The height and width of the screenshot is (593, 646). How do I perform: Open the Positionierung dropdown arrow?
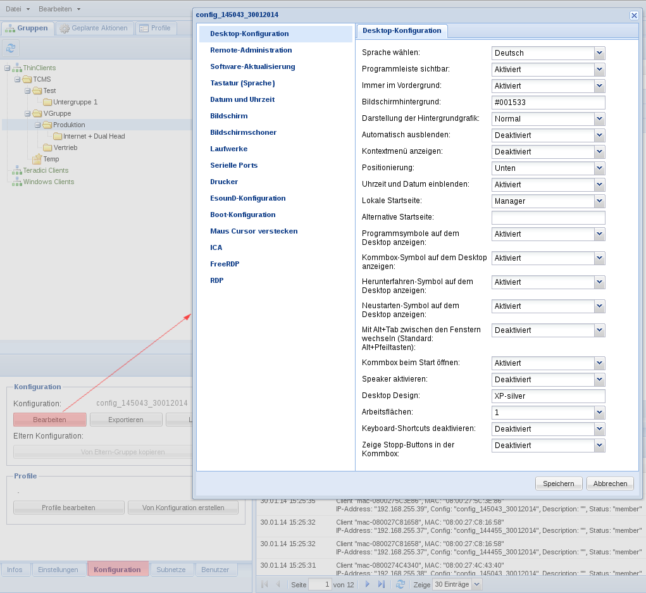[599, 168]
